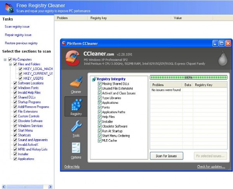
Task: Click Scan registry issue task link
Action: (x=17, y=26)
